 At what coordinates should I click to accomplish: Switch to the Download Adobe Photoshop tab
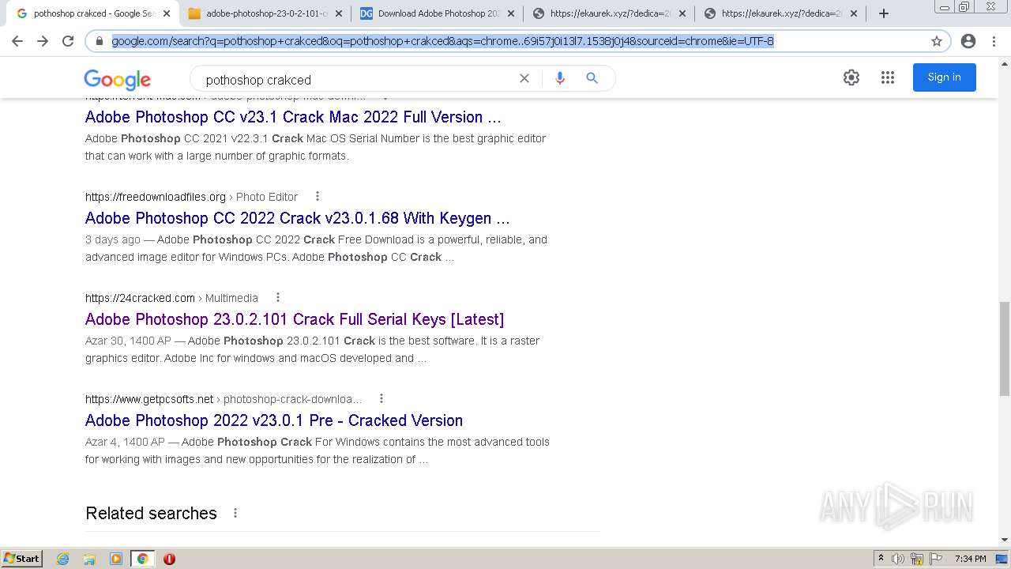[438, 13]
